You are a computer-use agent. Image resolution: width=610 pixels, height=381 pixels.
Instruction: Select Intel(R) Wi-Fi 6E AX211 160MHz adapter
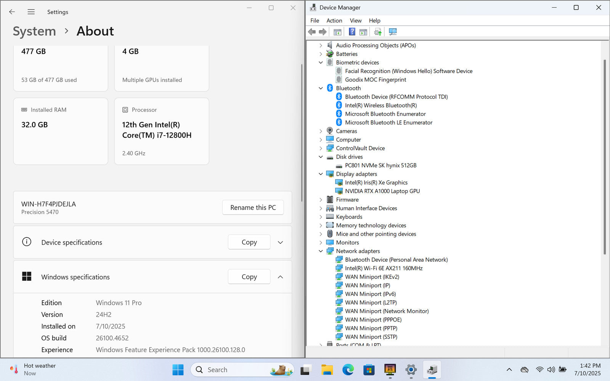coord(384,268)
